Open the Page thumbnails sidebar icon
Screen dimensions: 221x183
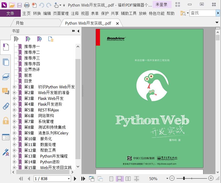tap(6, 62)
